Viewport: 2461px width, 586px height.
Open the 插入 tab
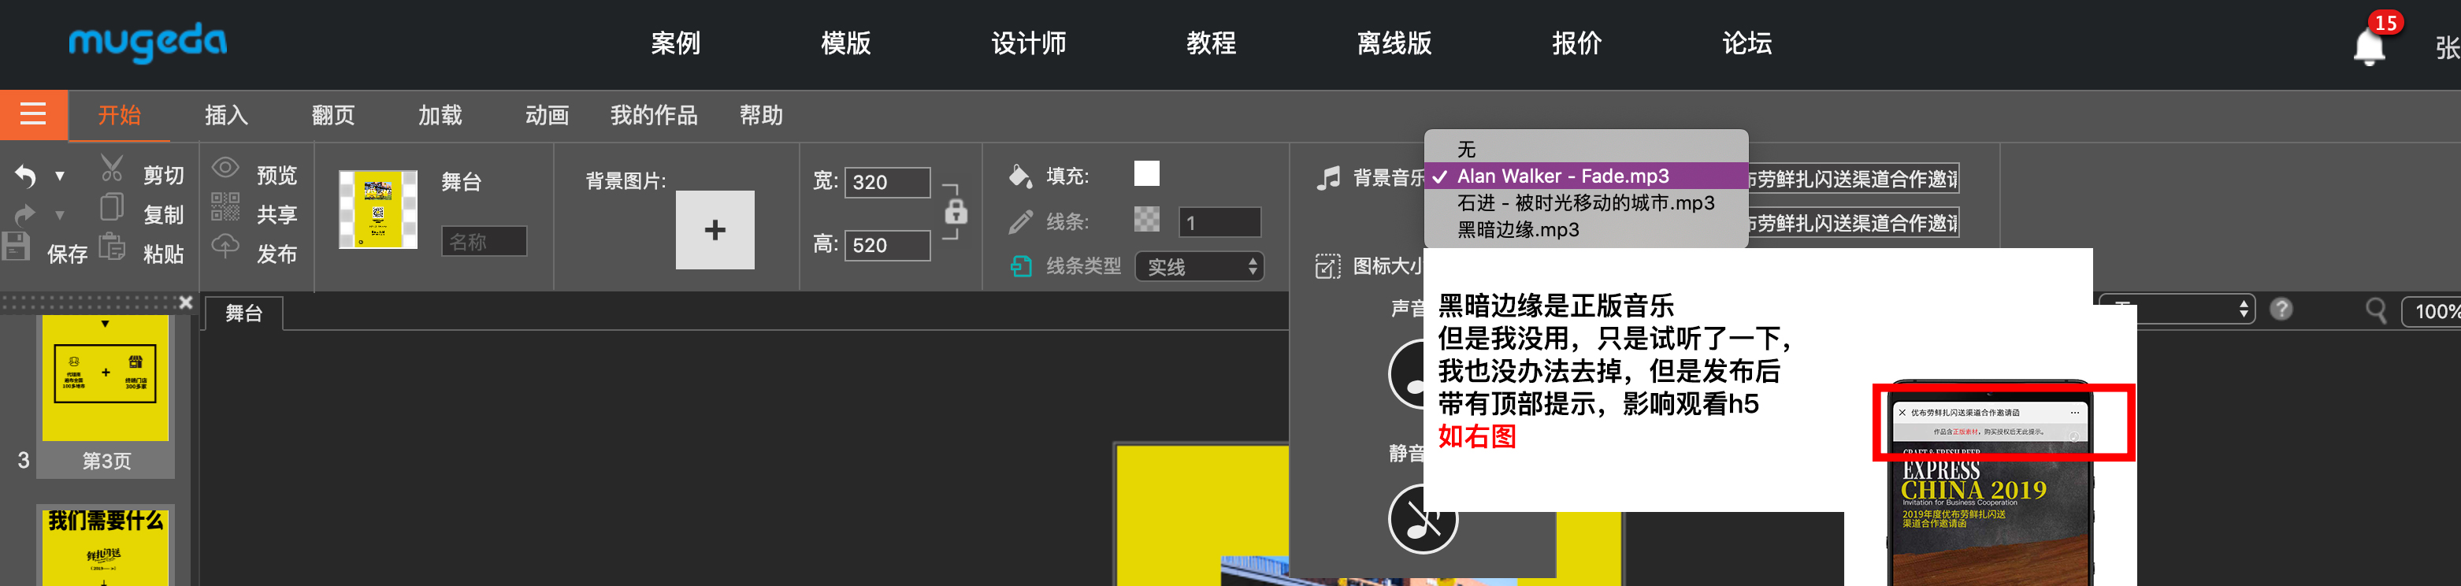pos(226,116)
